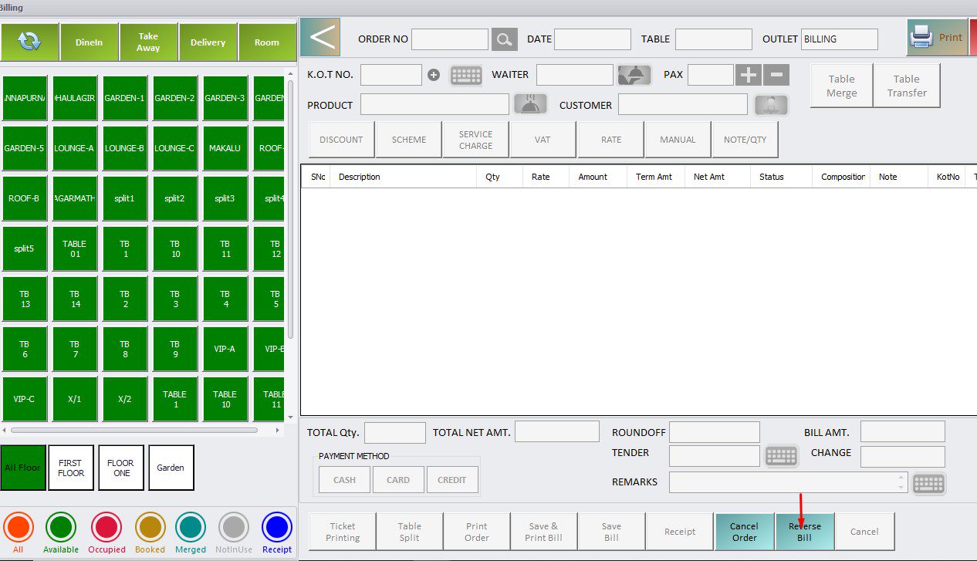977x561 pixels.
Task: Click the waiter selection icon
Action: coord(634,75)
